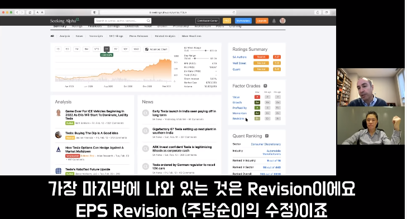This screenshot has height=219, width=407.
Task: Click the Factor Grades help icon
Action: point(265,85)
